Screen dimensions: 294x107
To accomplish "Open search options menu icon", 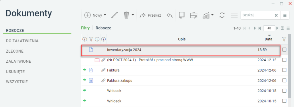I will (285, 15).
